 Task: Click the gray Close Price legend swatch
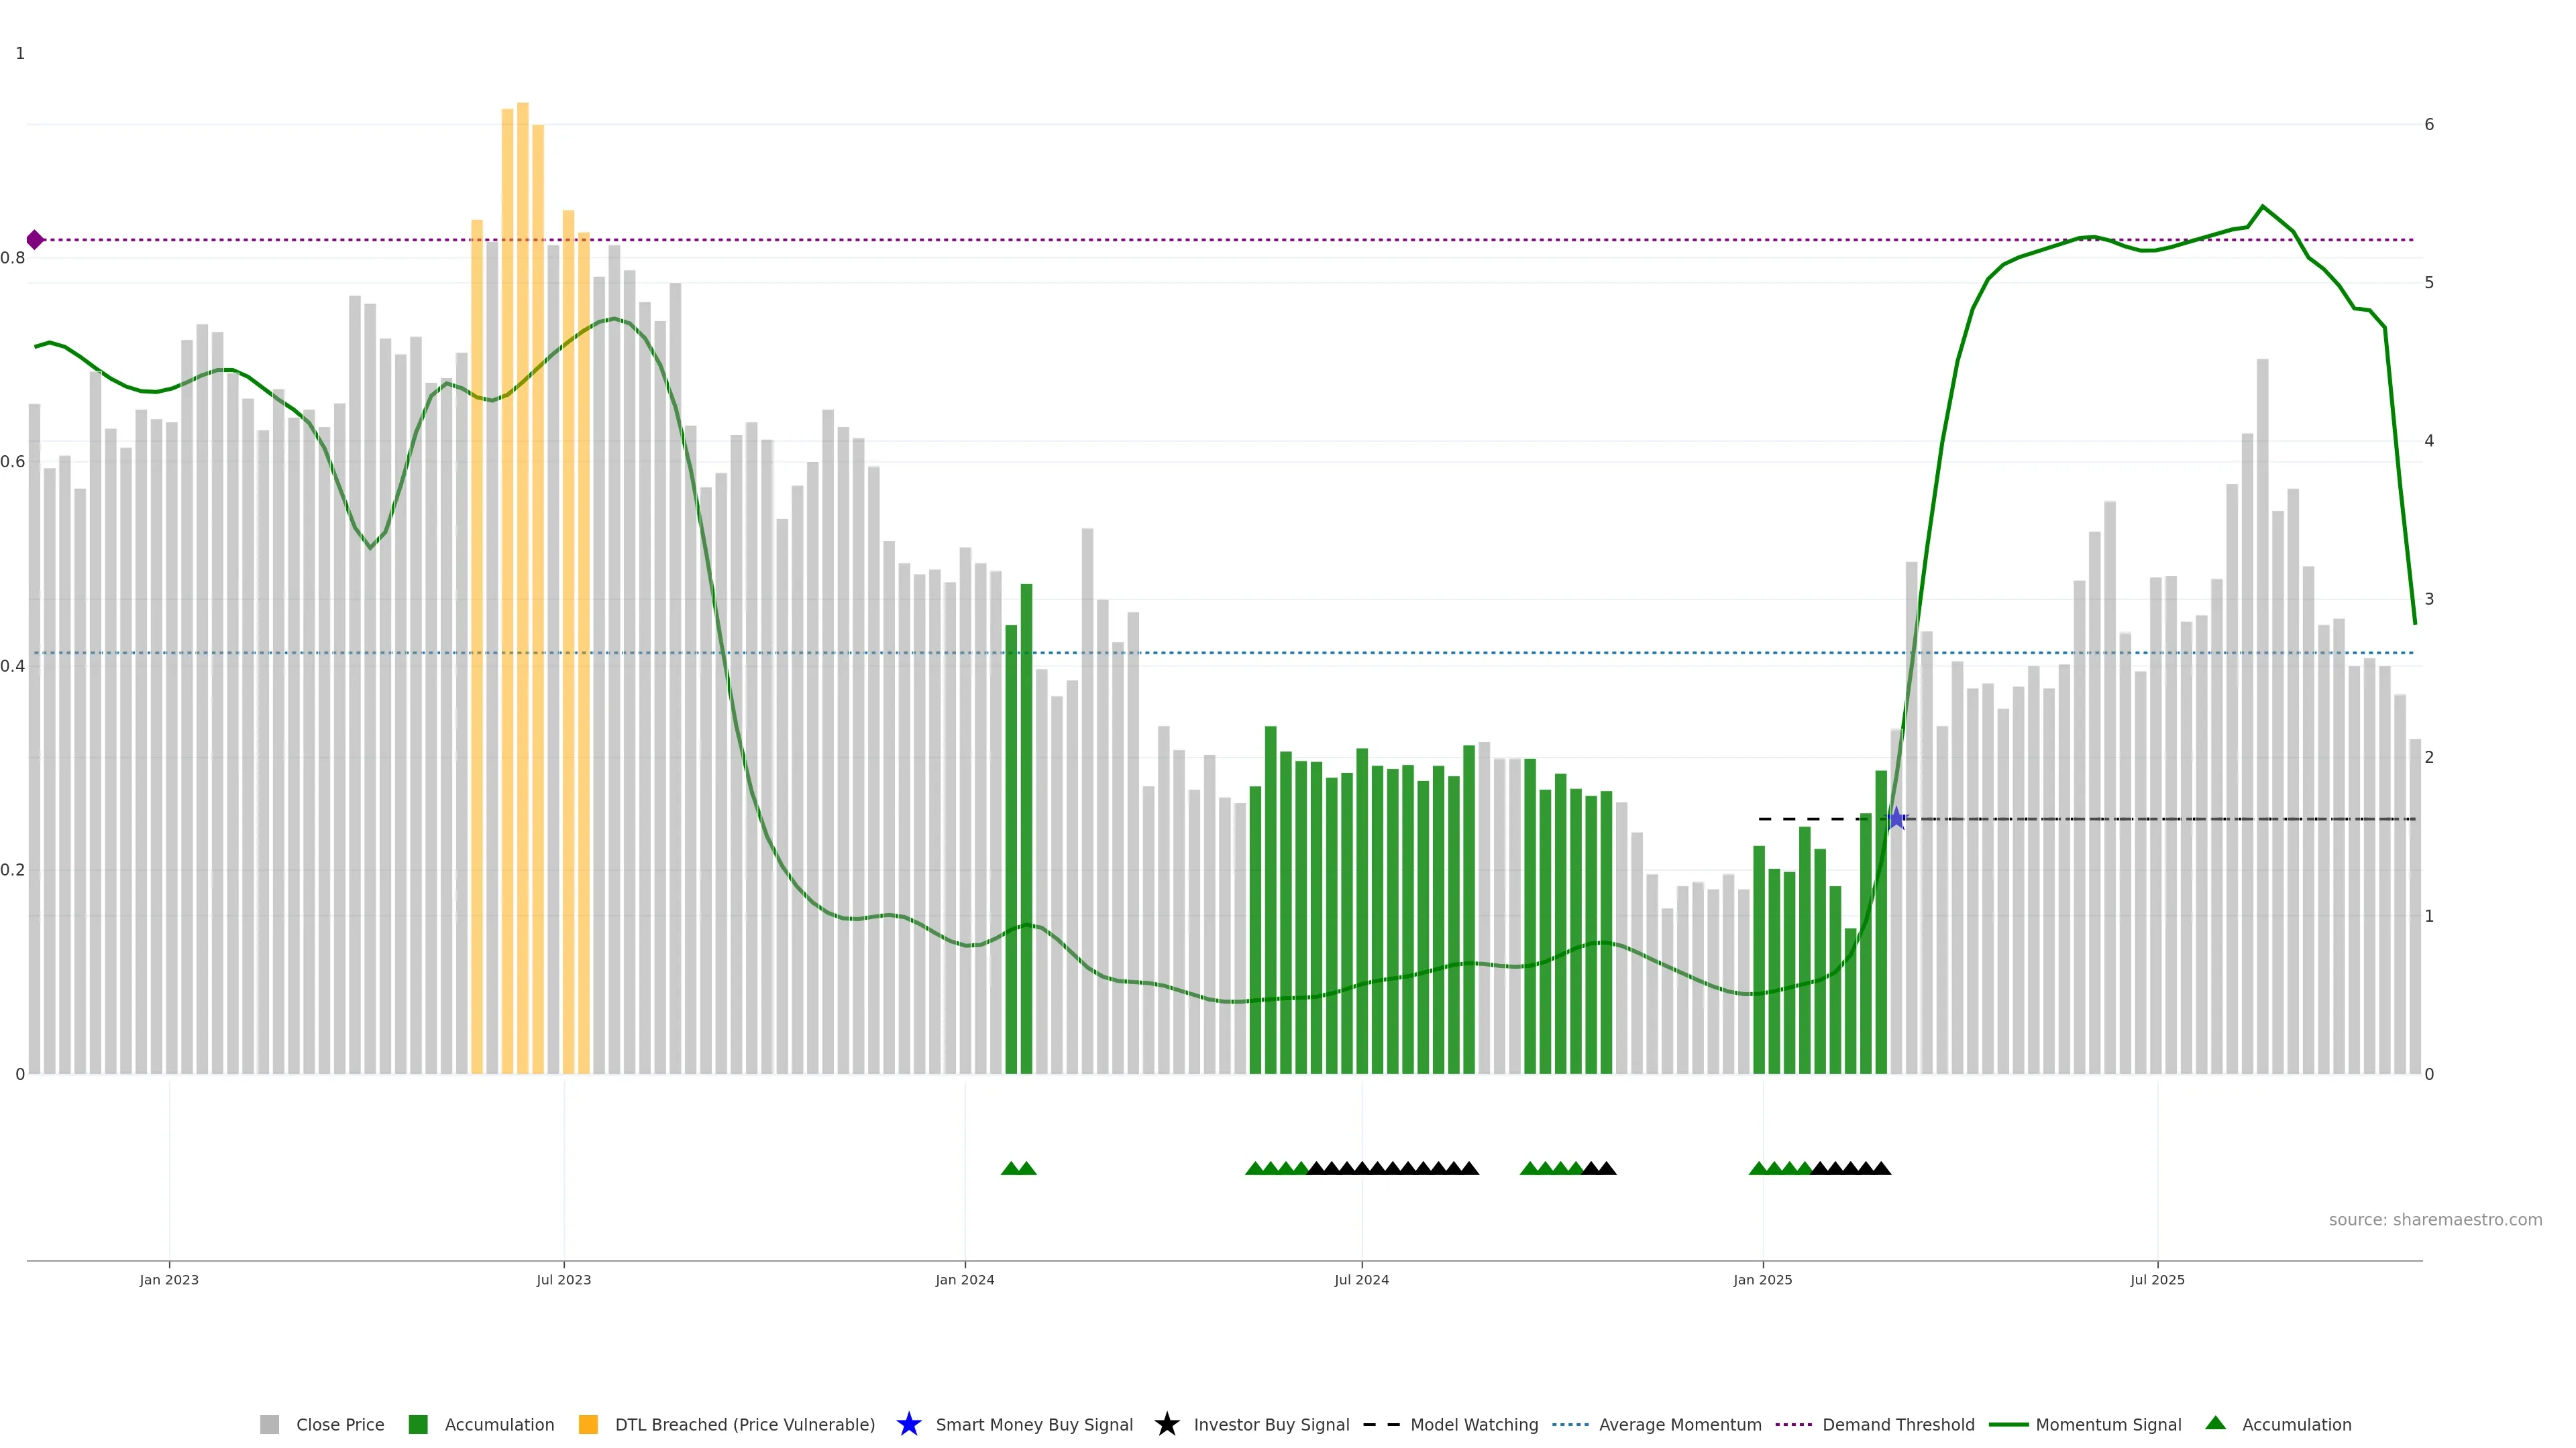(x=269, y=1424)
